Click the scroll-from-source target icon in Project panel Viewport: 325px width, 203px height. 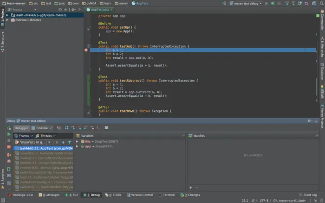click(60, 10)
